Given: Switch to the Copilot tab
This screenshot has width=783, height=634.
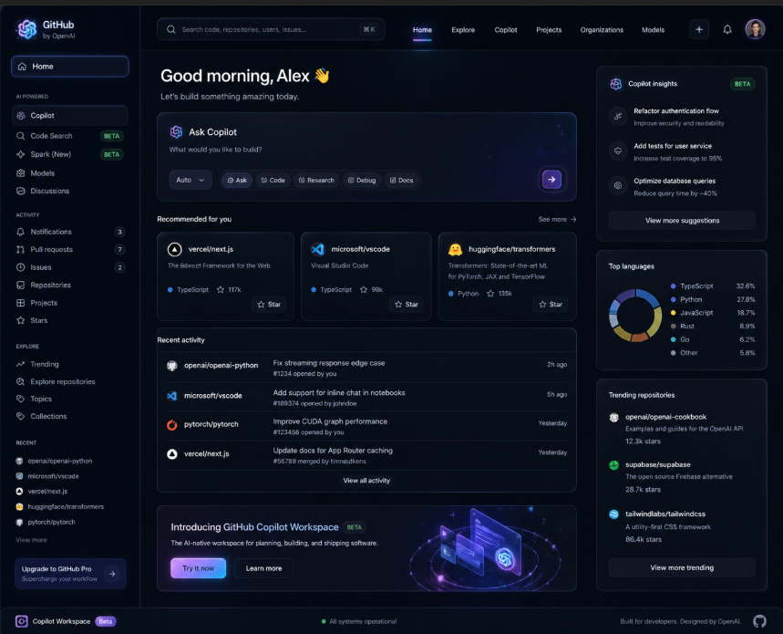Looking at the screenshot, I should coord(506,30).
